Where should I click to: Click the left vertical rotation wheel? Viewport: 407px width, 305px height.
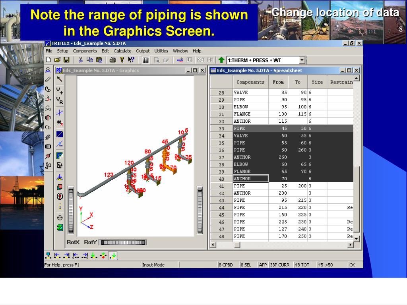[x=71, y=210]
